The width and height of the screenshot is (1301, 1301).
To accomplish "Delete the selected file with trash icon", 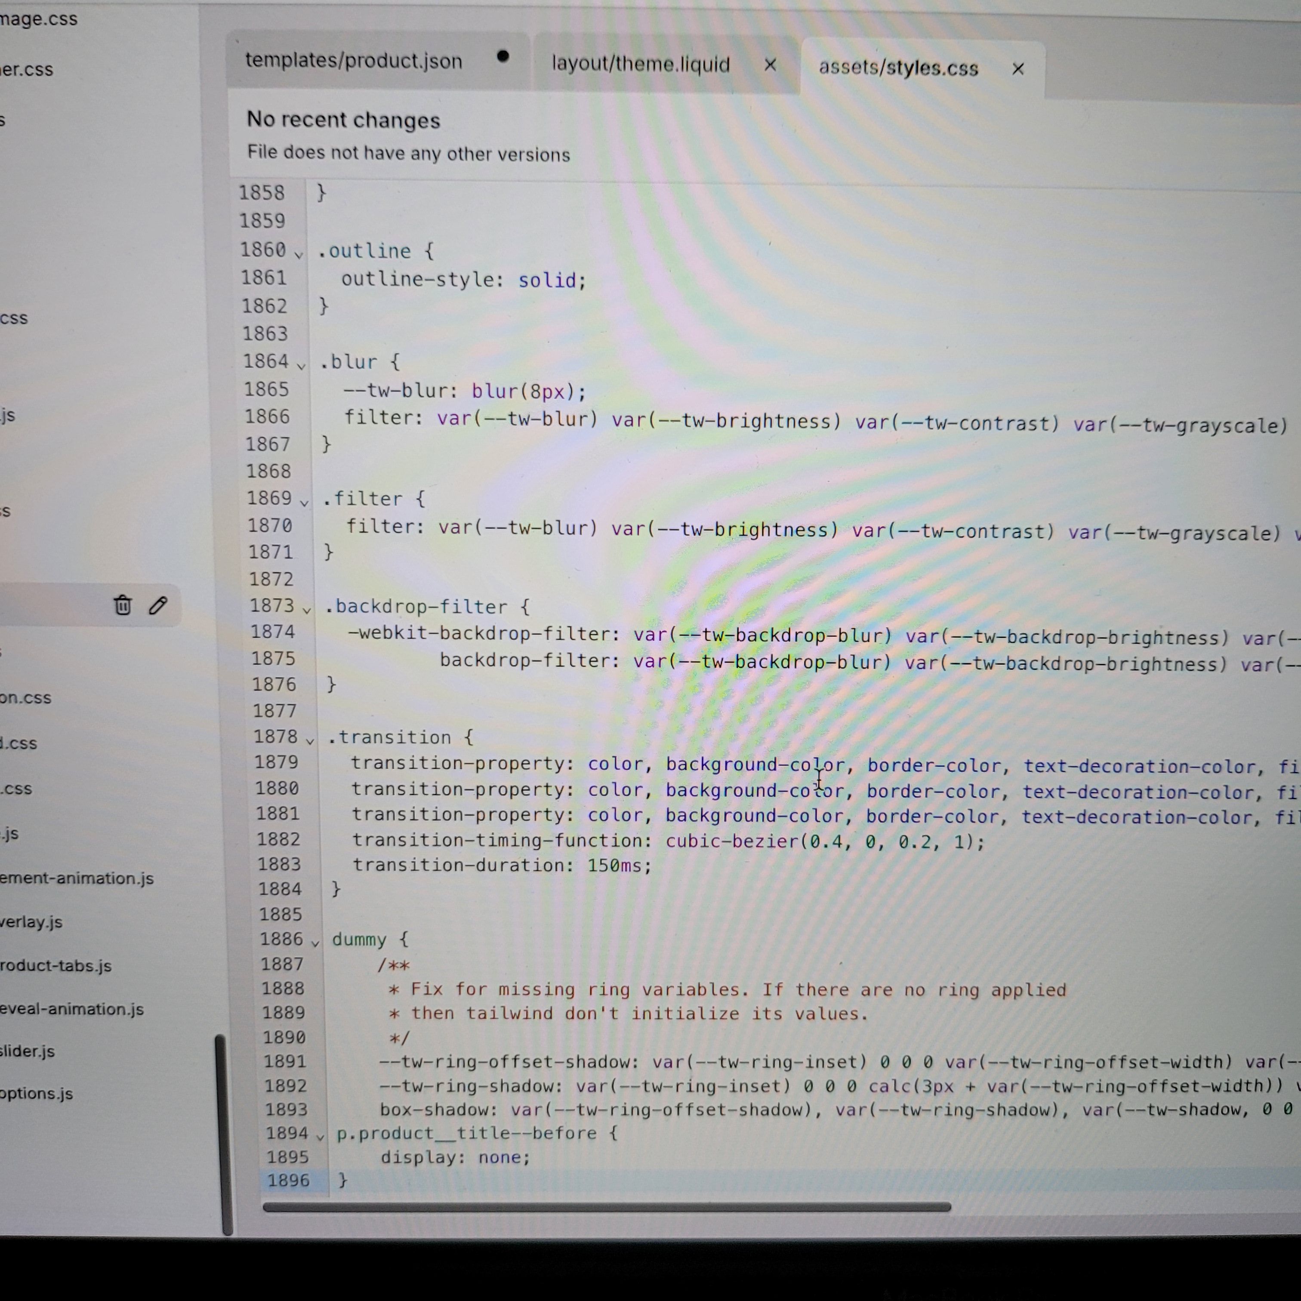I will click(123, 605).
